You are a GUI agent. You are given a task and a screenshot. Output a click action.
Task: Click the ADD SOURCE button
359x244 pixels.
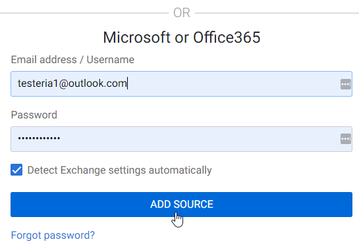181,205
